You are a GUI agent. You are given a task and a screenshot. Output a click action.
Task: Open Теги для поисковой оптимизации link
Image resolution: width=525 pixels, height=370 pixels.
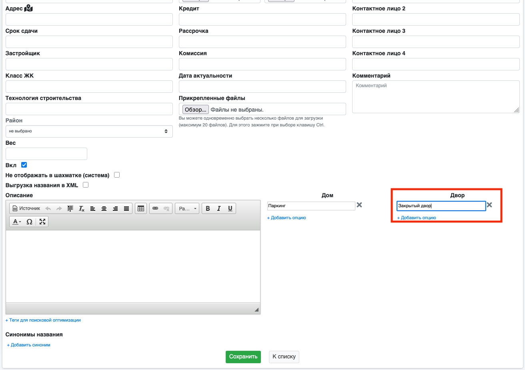click(x=43, y=320)
